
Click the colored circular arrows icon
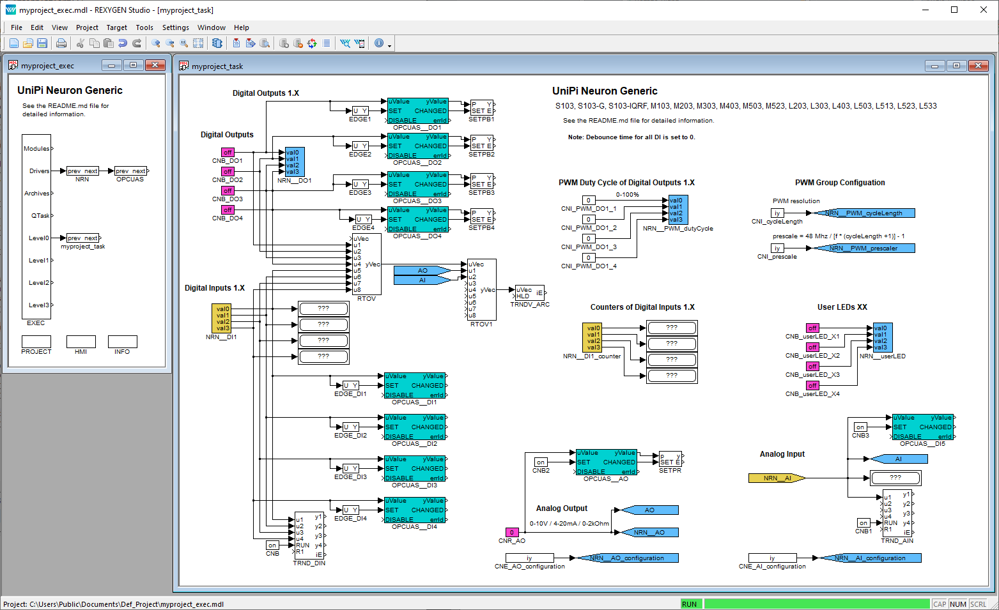pyautogui.click(x=312, y=43)
